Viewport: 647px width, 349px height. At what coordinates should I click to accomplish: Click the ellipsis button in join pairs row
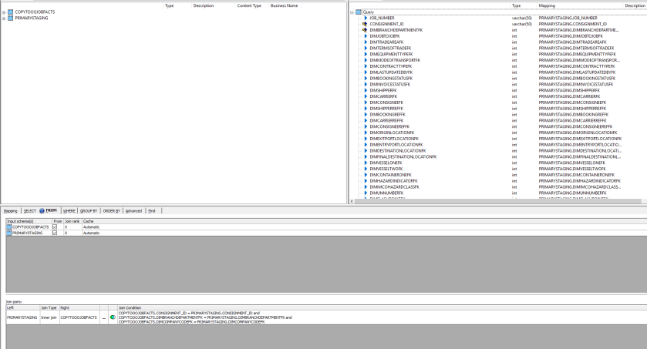point(103,317)
